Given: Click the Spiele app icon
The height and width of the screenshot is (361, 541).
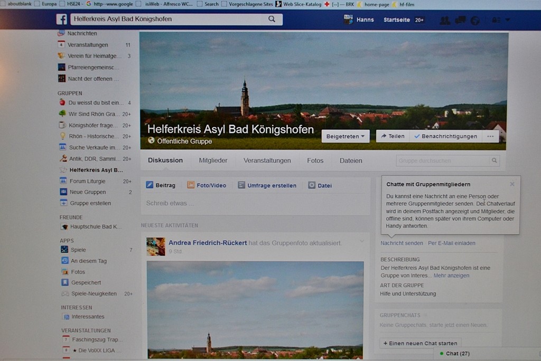Looking at the screenshot, I should pos(64,249).
